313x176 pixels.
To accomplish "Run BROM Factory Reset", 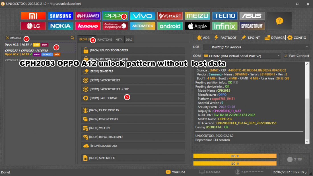I will point(133,80).
